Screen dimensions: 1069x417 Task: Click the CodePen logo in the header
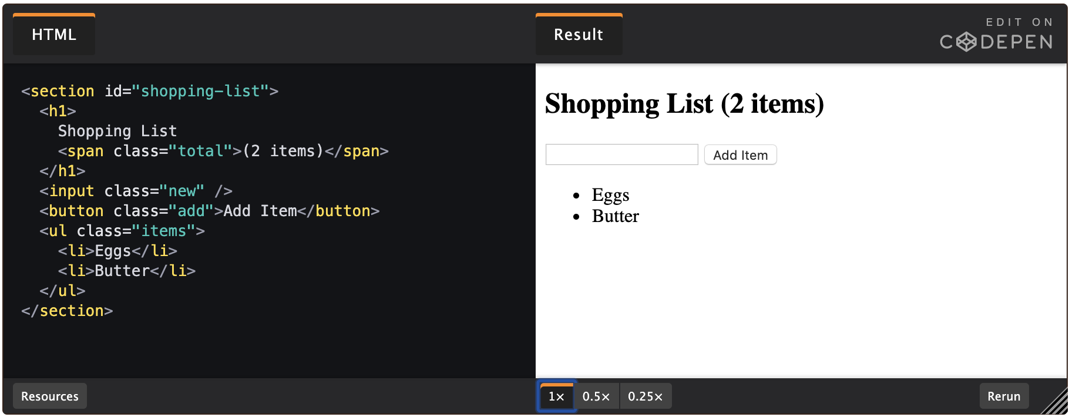point(996,42)
